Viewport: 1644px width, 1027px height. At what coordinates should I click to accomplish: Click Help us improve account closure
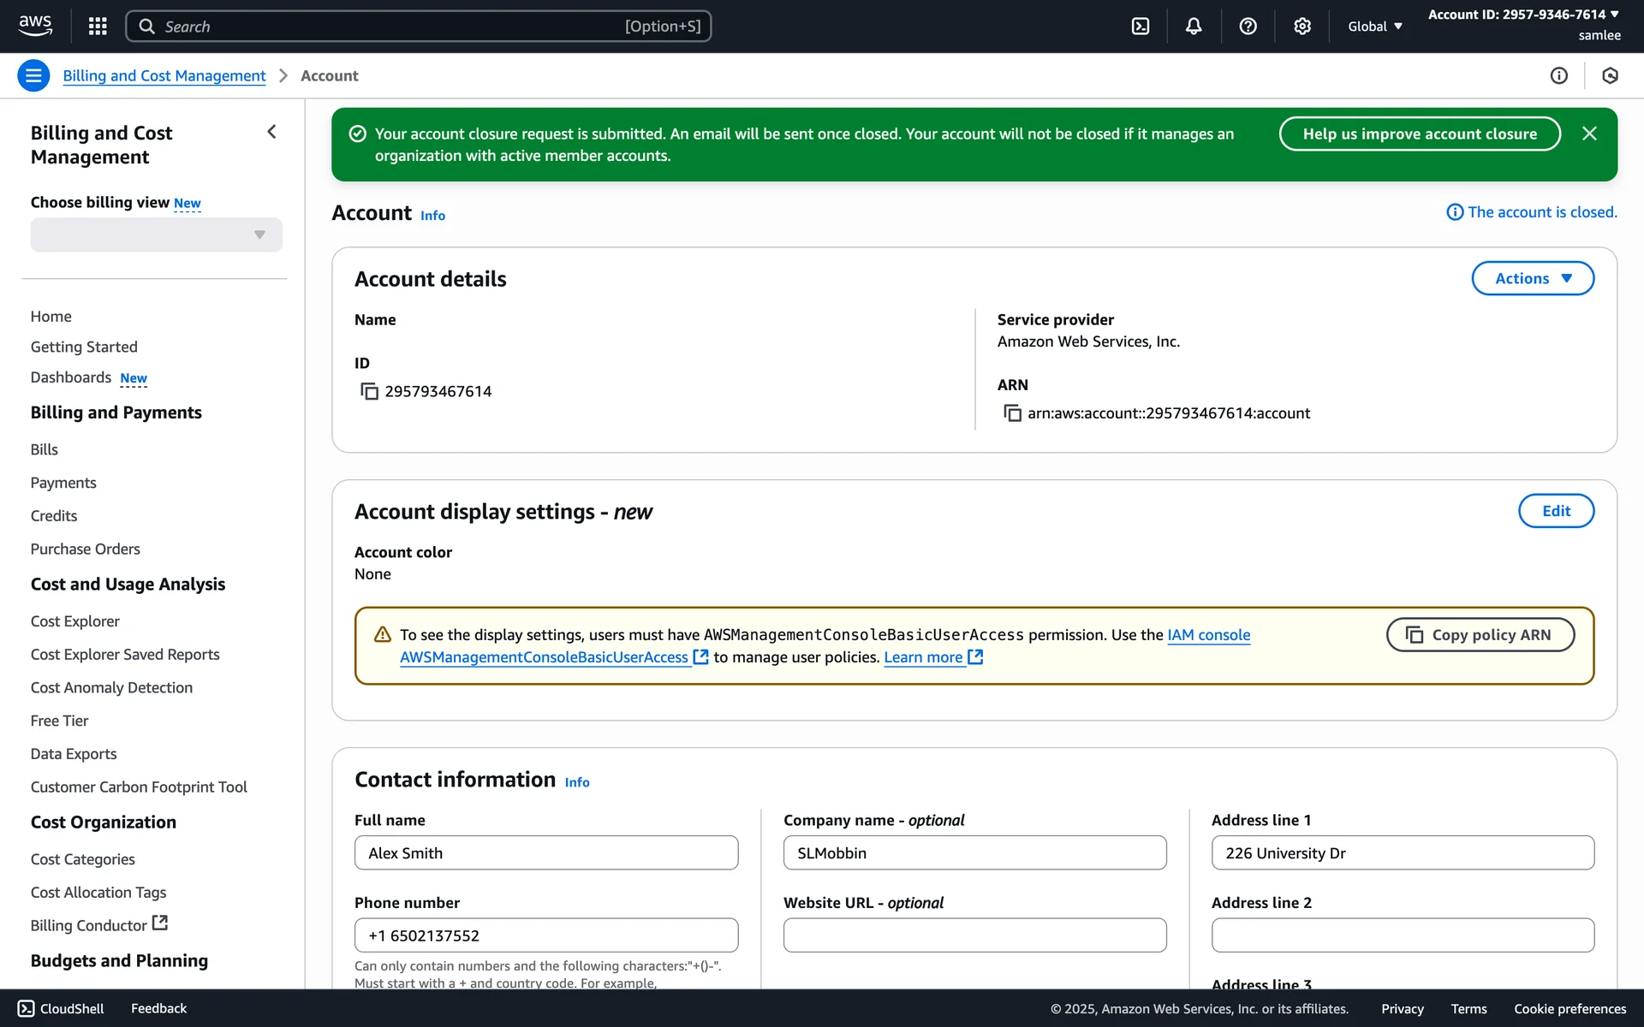1419,134
